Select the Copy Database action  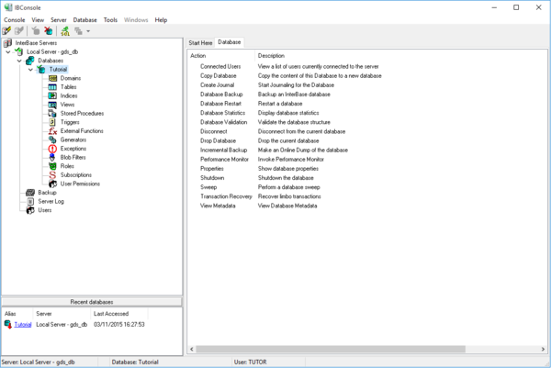click(219, 76)
